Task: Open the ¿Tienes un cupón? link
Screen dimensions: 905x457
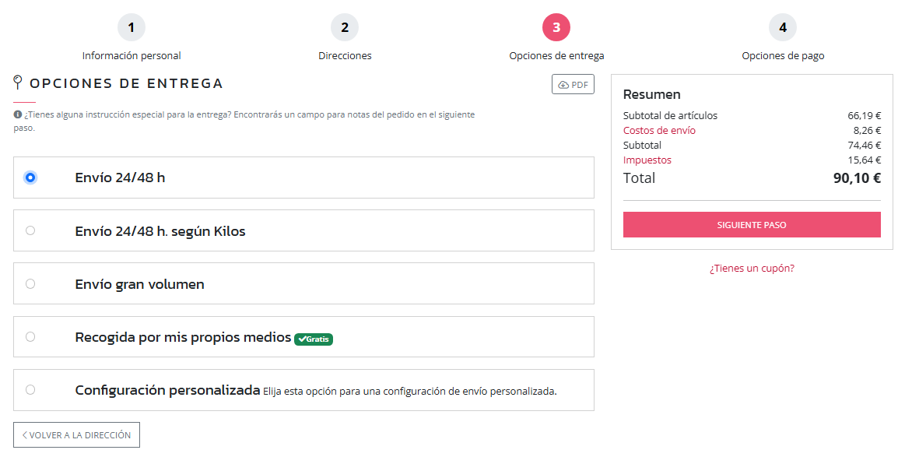Action: [752, 269]
